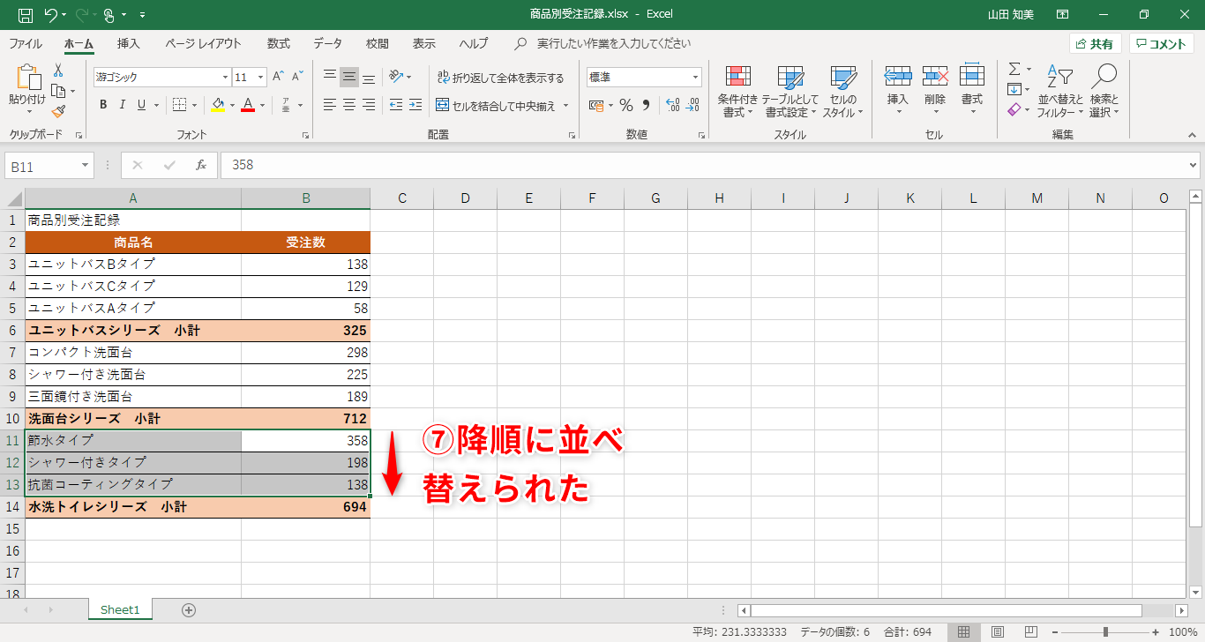Open the ファイル tab

pyautogui.click(x=26, y=43)
